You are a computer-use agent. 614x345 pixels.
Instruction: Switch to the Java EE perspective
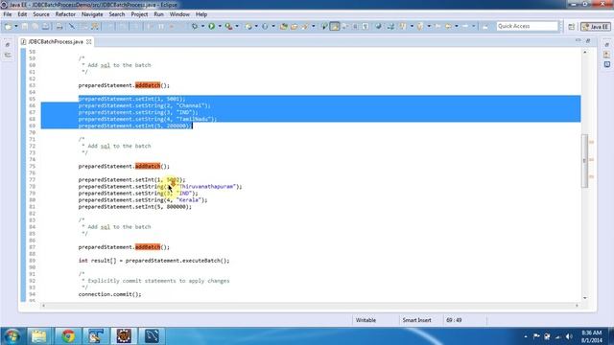pos(596,27)
